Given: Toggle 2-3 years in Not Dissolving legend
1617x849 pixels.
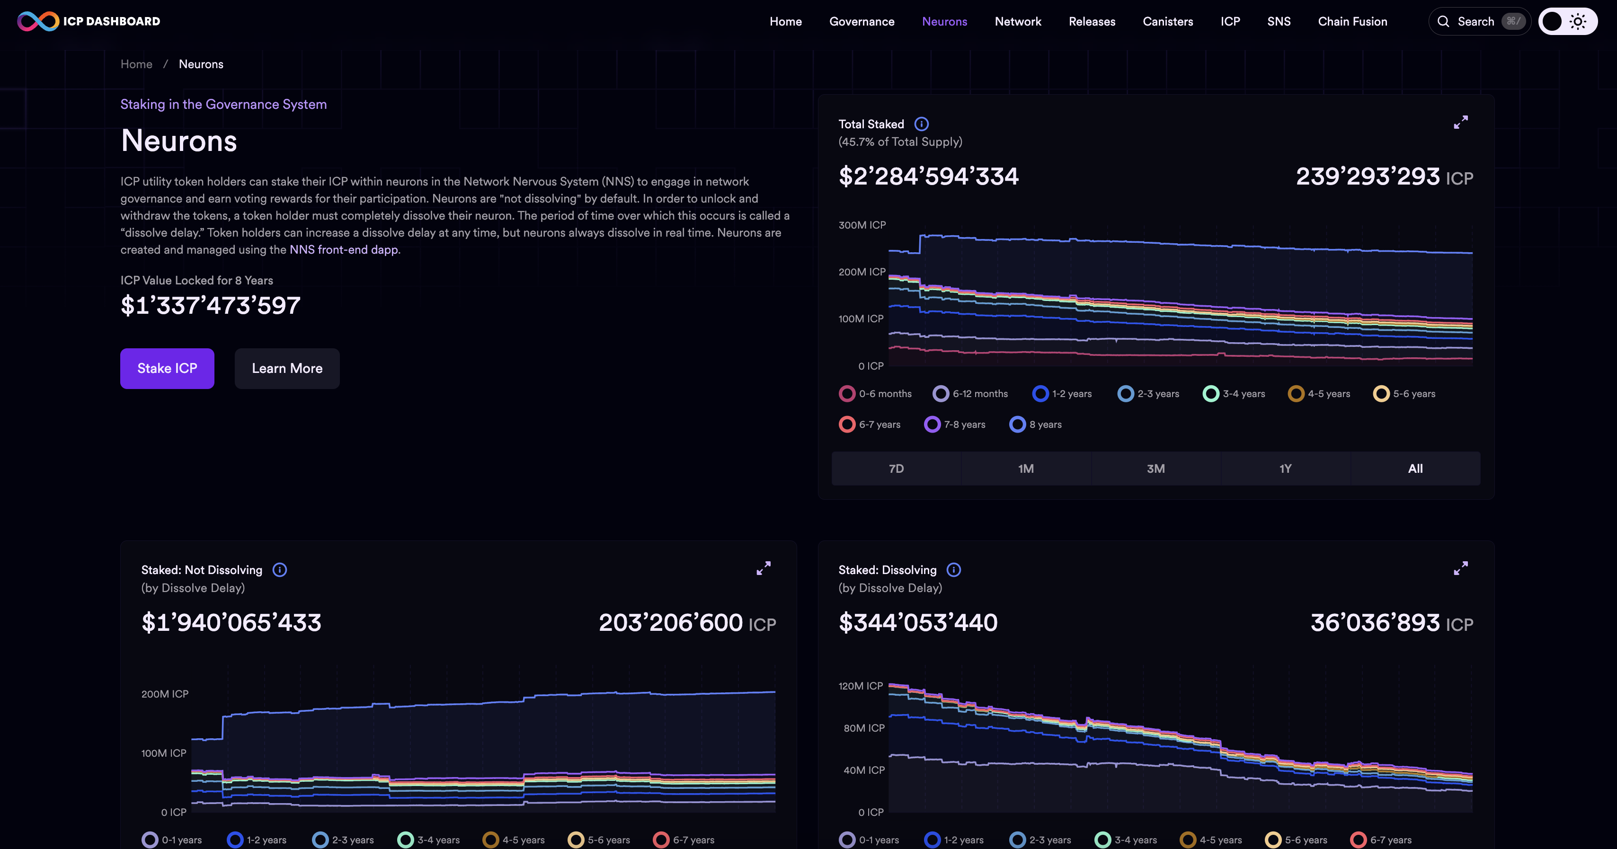Looking at the screenshot, I should (343, 840).
